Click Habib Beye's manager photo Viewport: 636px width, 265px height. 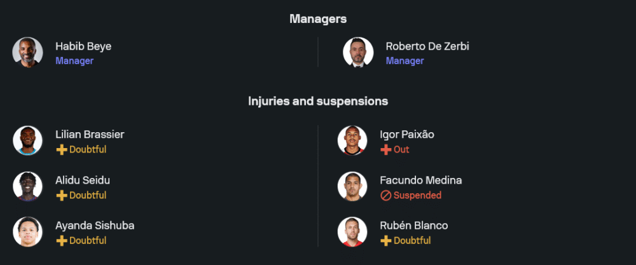(x=27, y=52)
